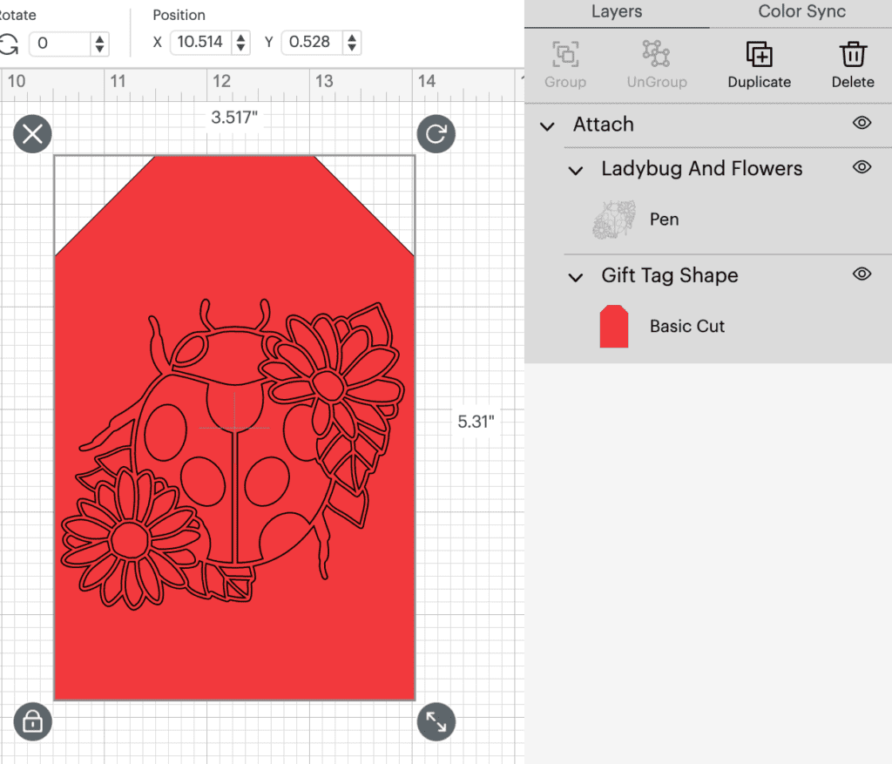The image size is (892, 764).
Task: Click the 5.31" height dimension label
Action: click(476, 422)
